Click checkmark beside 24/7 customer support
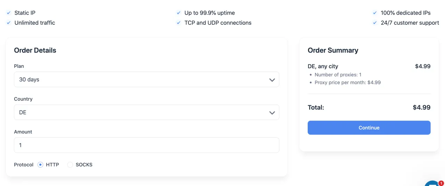Image resolution: width=445 pixels, height=186 pixels. (x=375, y=23)
